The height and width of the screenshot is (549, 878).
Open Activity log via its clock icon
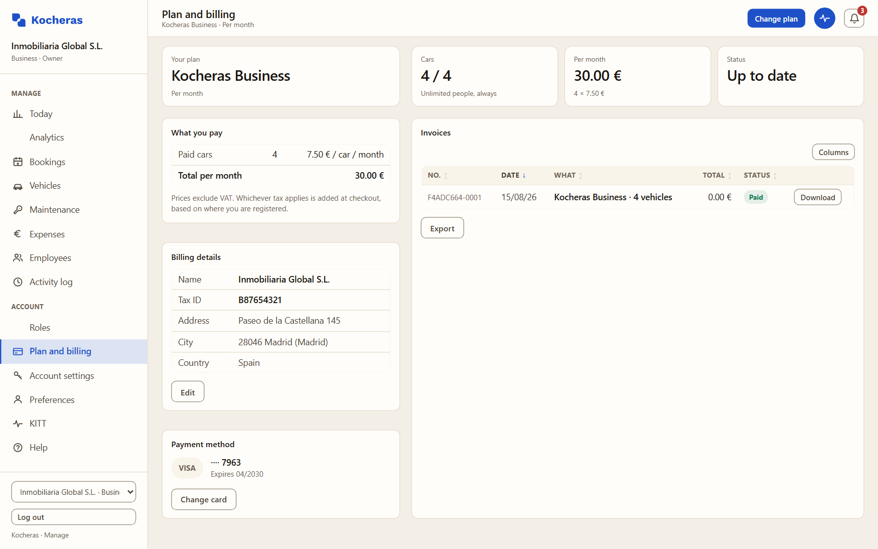[18, 282]
